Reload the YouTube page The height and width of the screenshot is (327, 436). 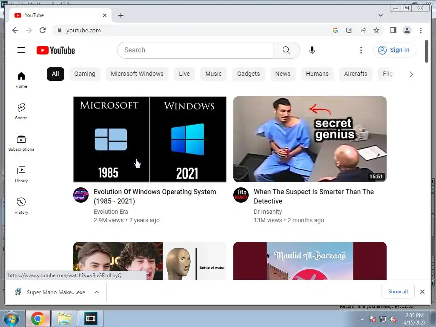(x=43, y=30)
